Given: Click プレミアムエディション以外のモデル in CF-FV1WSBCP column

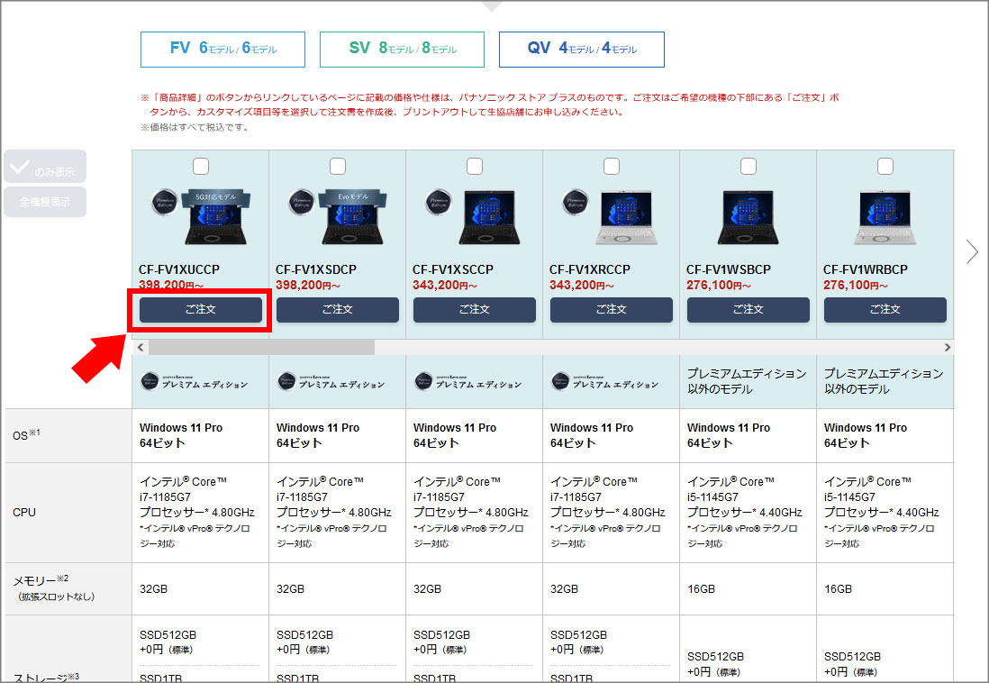Looking at the screenshot, I should pyautogui.click(x=747, y=381).
